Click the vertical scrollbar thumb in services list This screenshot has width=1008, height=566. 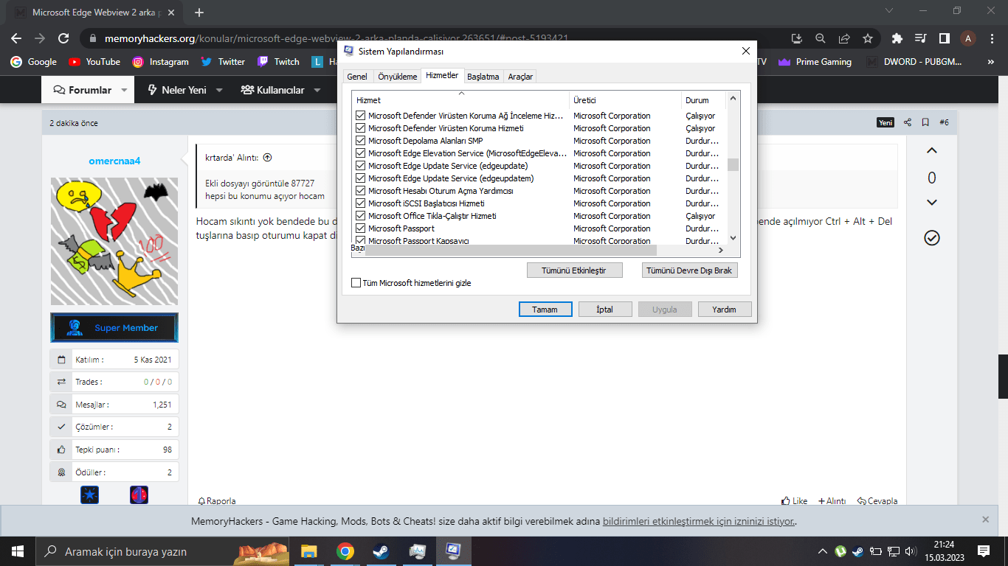pos(733,164)
